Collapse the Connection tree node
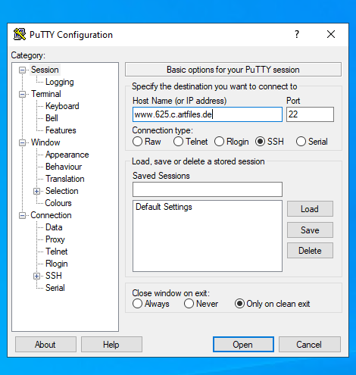356x375 pixels. (x=22, y=215)
